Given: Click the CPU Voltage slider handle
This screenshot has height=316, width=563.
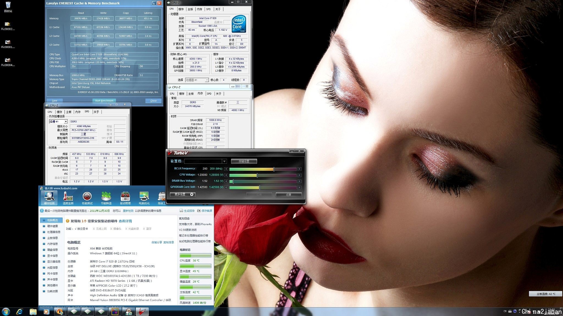Looking at the screenshot, I should tap(257, 175).
